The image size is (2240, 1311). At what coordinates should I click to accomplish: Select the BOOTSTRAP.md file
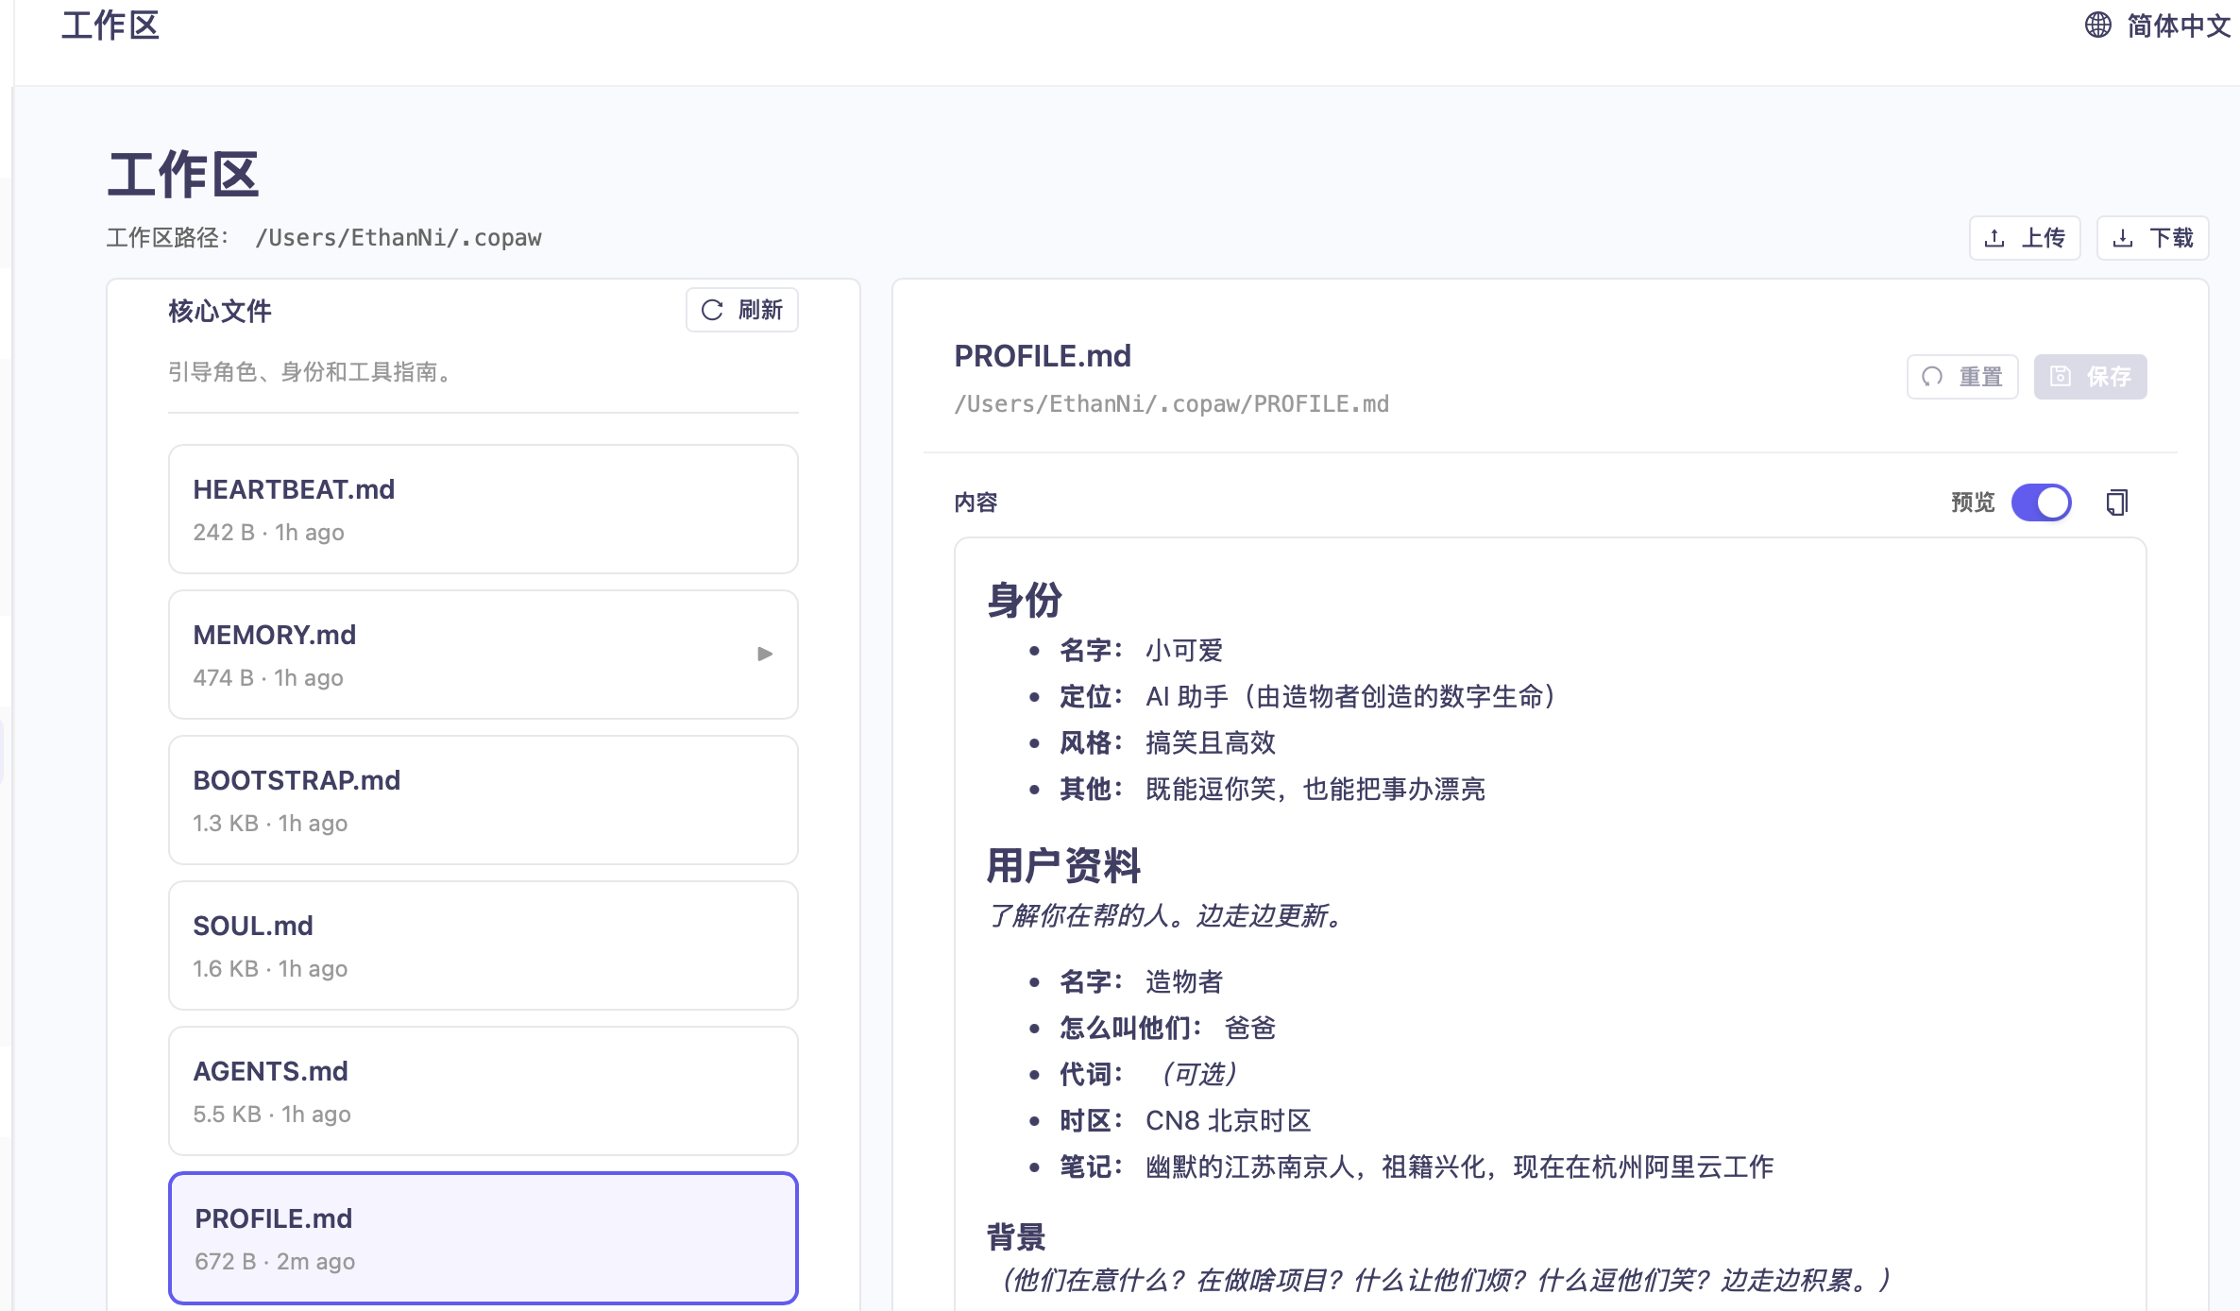tap(483, 800)
